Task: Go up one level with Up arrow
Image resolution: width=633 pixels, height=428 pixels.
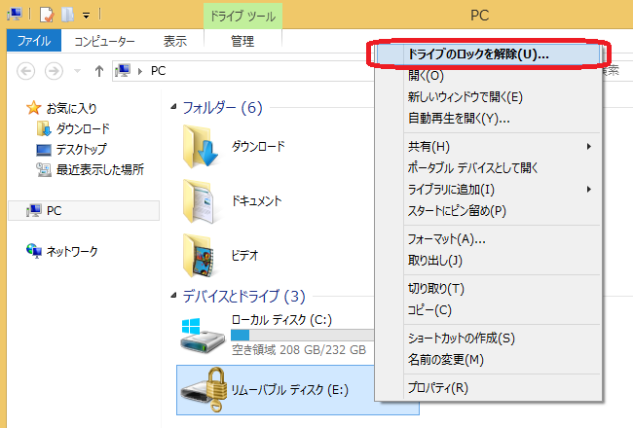Action: click(x=99, y=71)
